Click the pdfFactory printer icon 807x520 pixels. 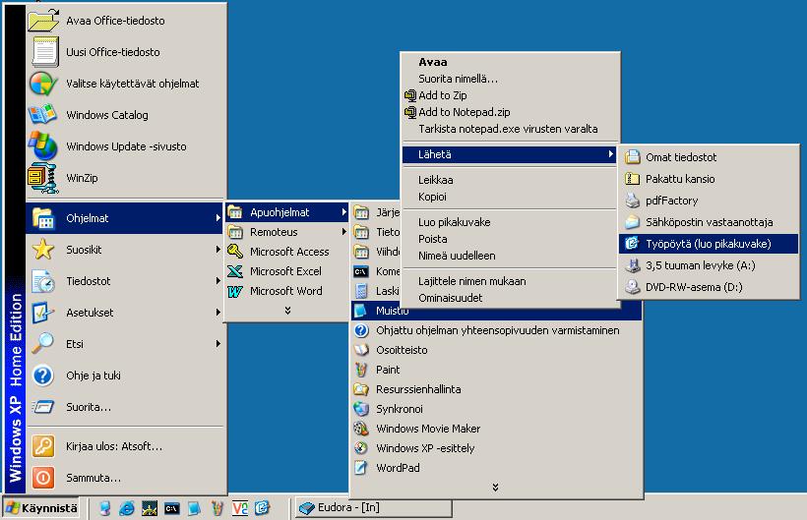pyautogui.click(x=633, y=201)
